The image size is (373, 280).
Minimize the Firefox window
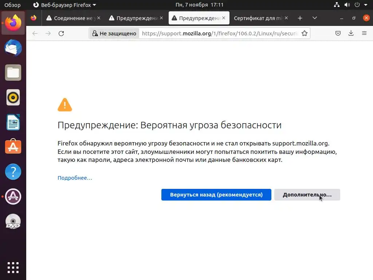pos(342,18)
